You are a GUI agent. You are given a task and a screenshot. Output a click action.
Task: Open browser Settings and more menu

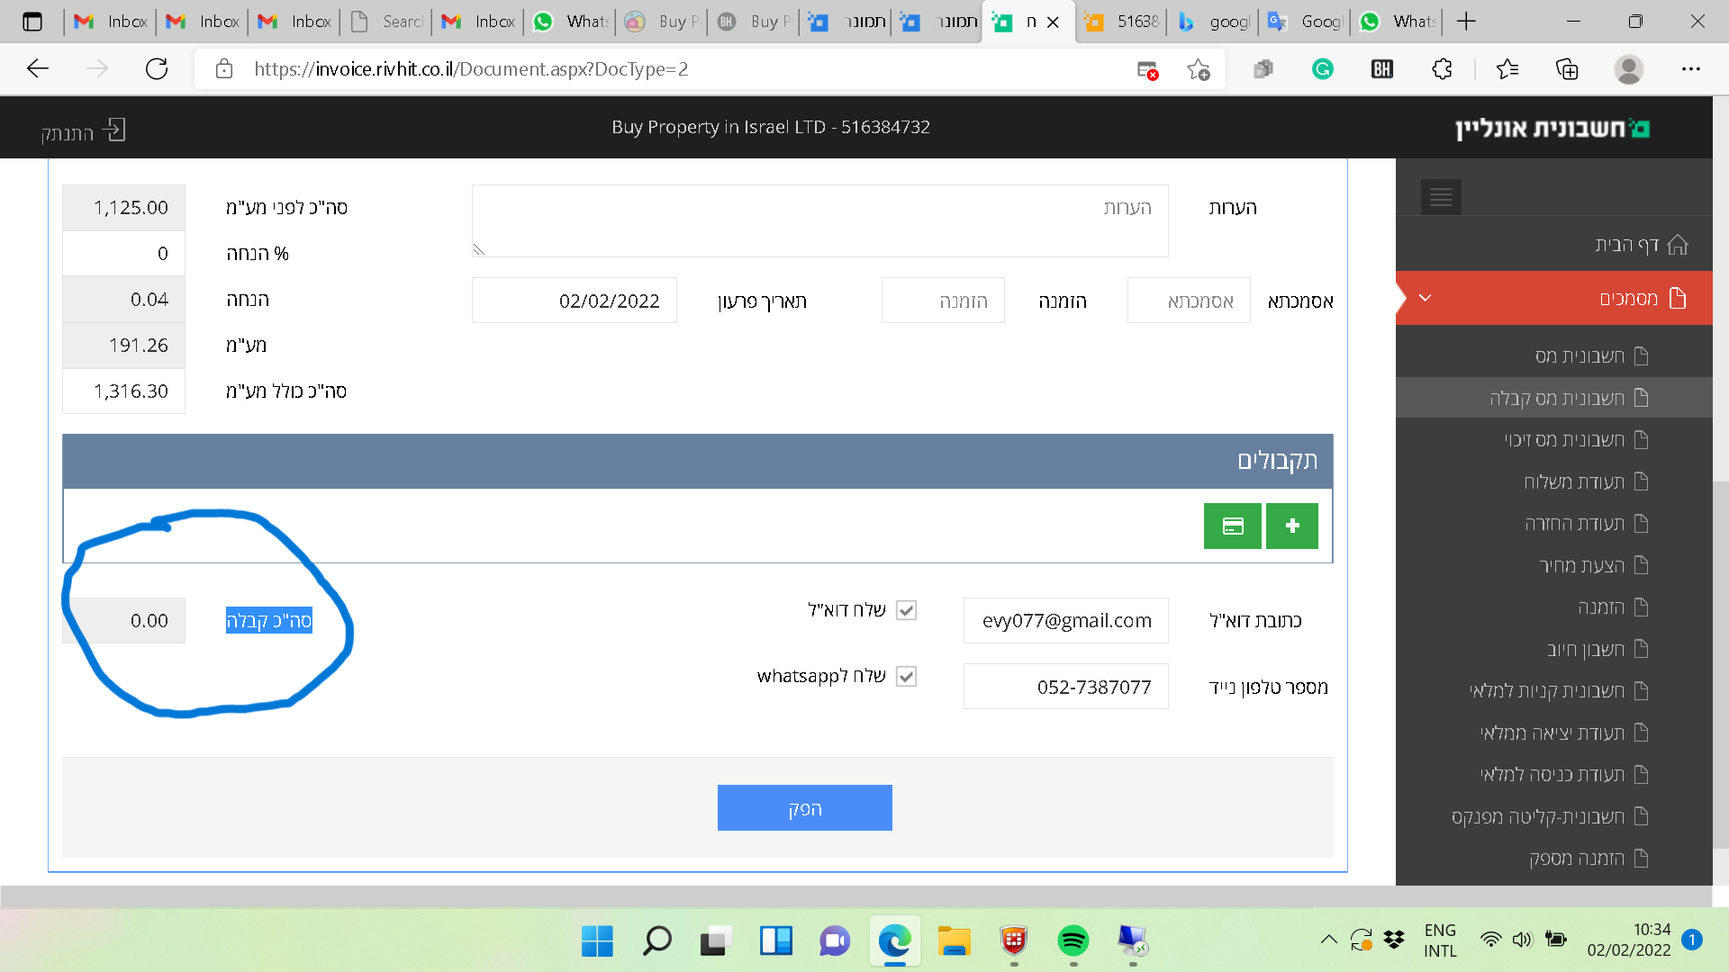pos(1690,69)
